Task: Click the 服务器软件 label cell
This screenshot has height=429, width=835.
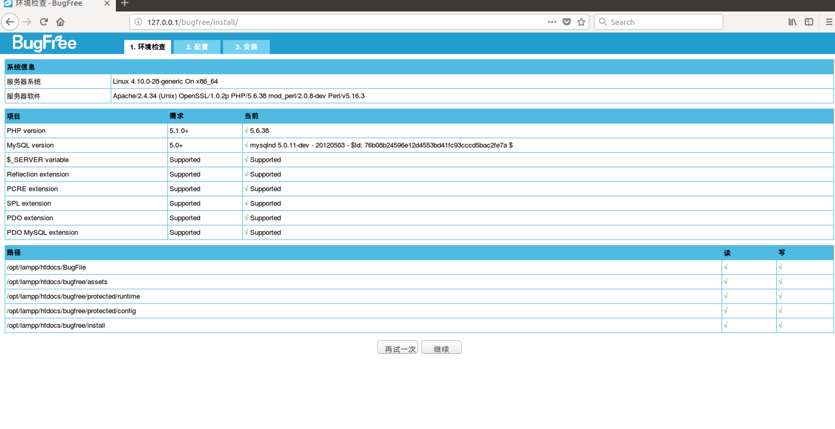Action: (58, 96)
